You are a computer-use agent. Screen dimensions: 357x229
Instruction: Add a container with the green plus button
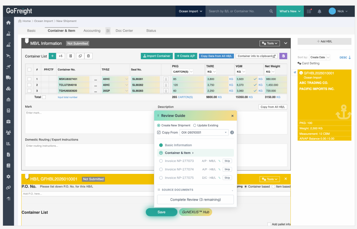[x=52, y=56]
